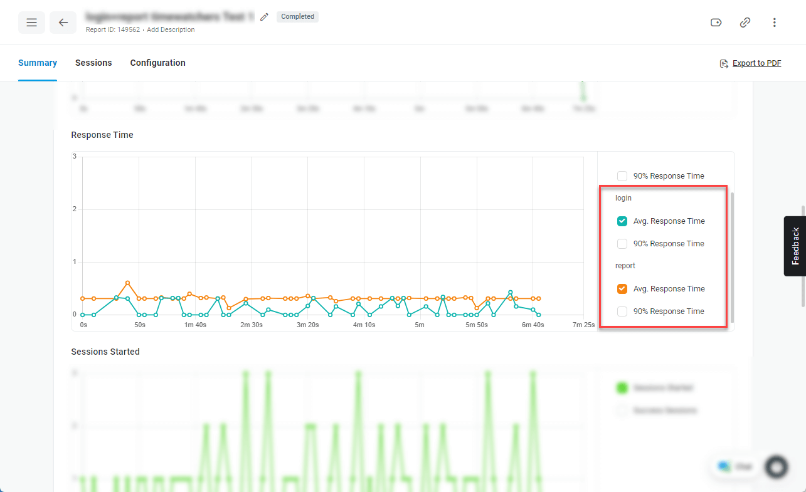The image size is (806, 492).
Task: Click the Export to PDF document icon
Action: point(724,63)
